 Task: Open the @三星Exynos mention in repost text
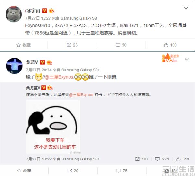coord(59,77)
